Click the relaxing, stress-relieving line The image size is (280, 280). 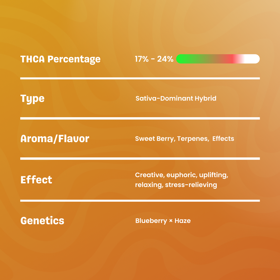pos(176,185)
